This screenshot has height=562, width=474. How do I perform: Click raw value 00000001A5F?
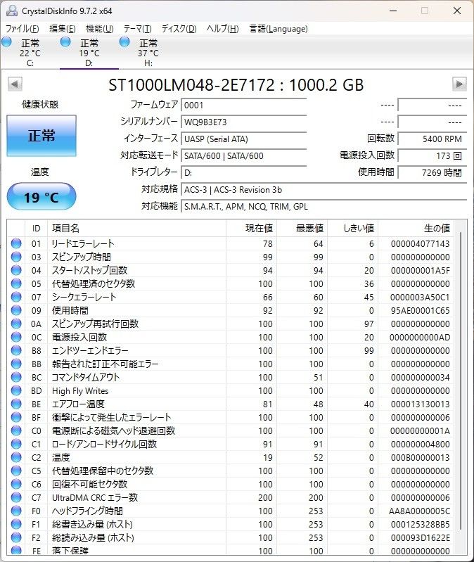click(x=420, y=271)
